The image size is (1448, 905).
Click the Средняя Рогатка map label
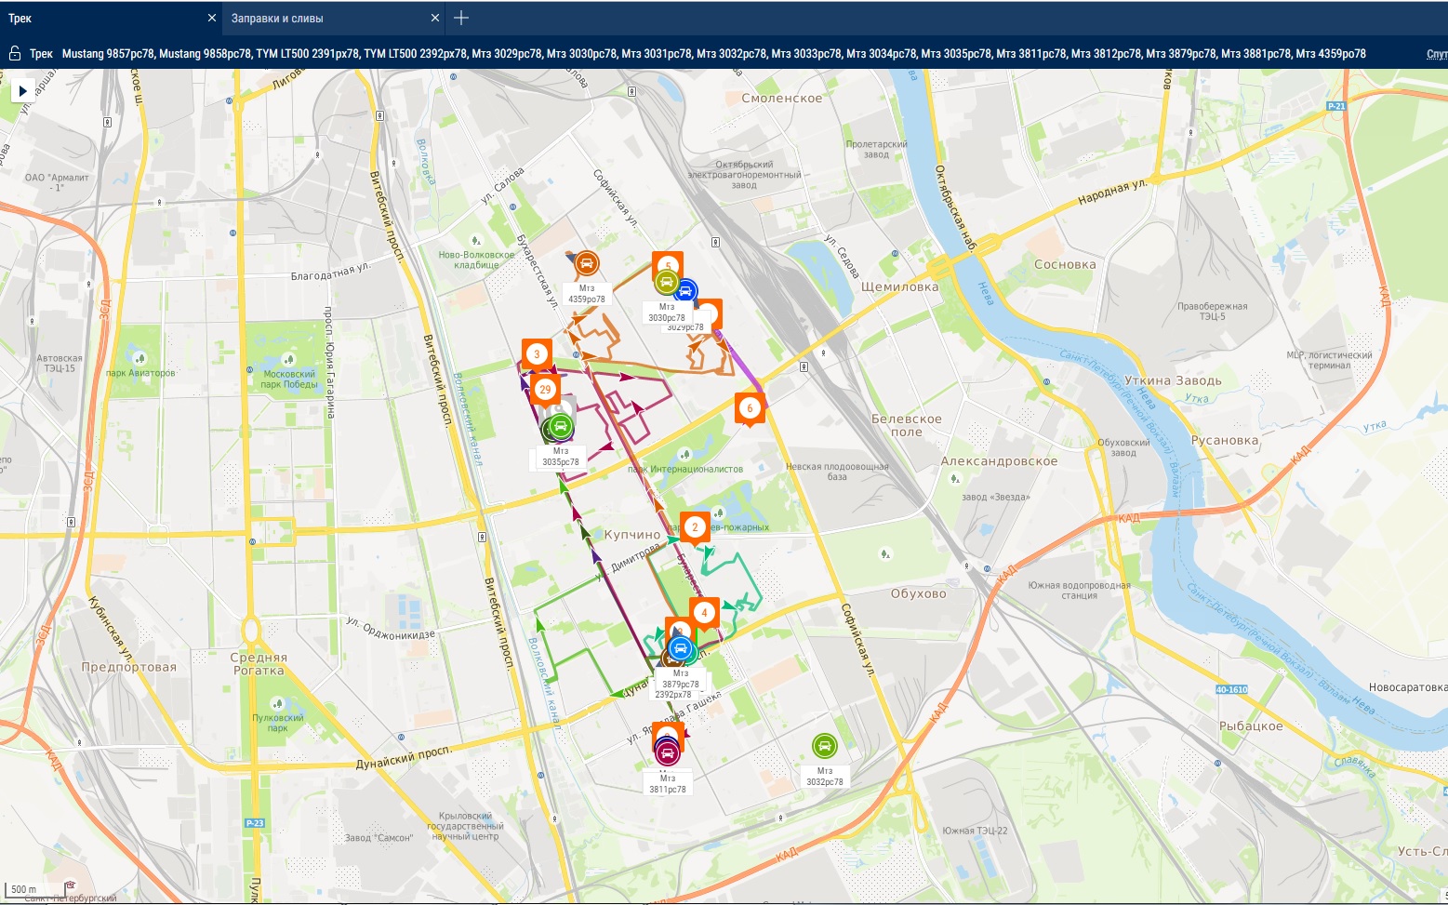(259, 664)
